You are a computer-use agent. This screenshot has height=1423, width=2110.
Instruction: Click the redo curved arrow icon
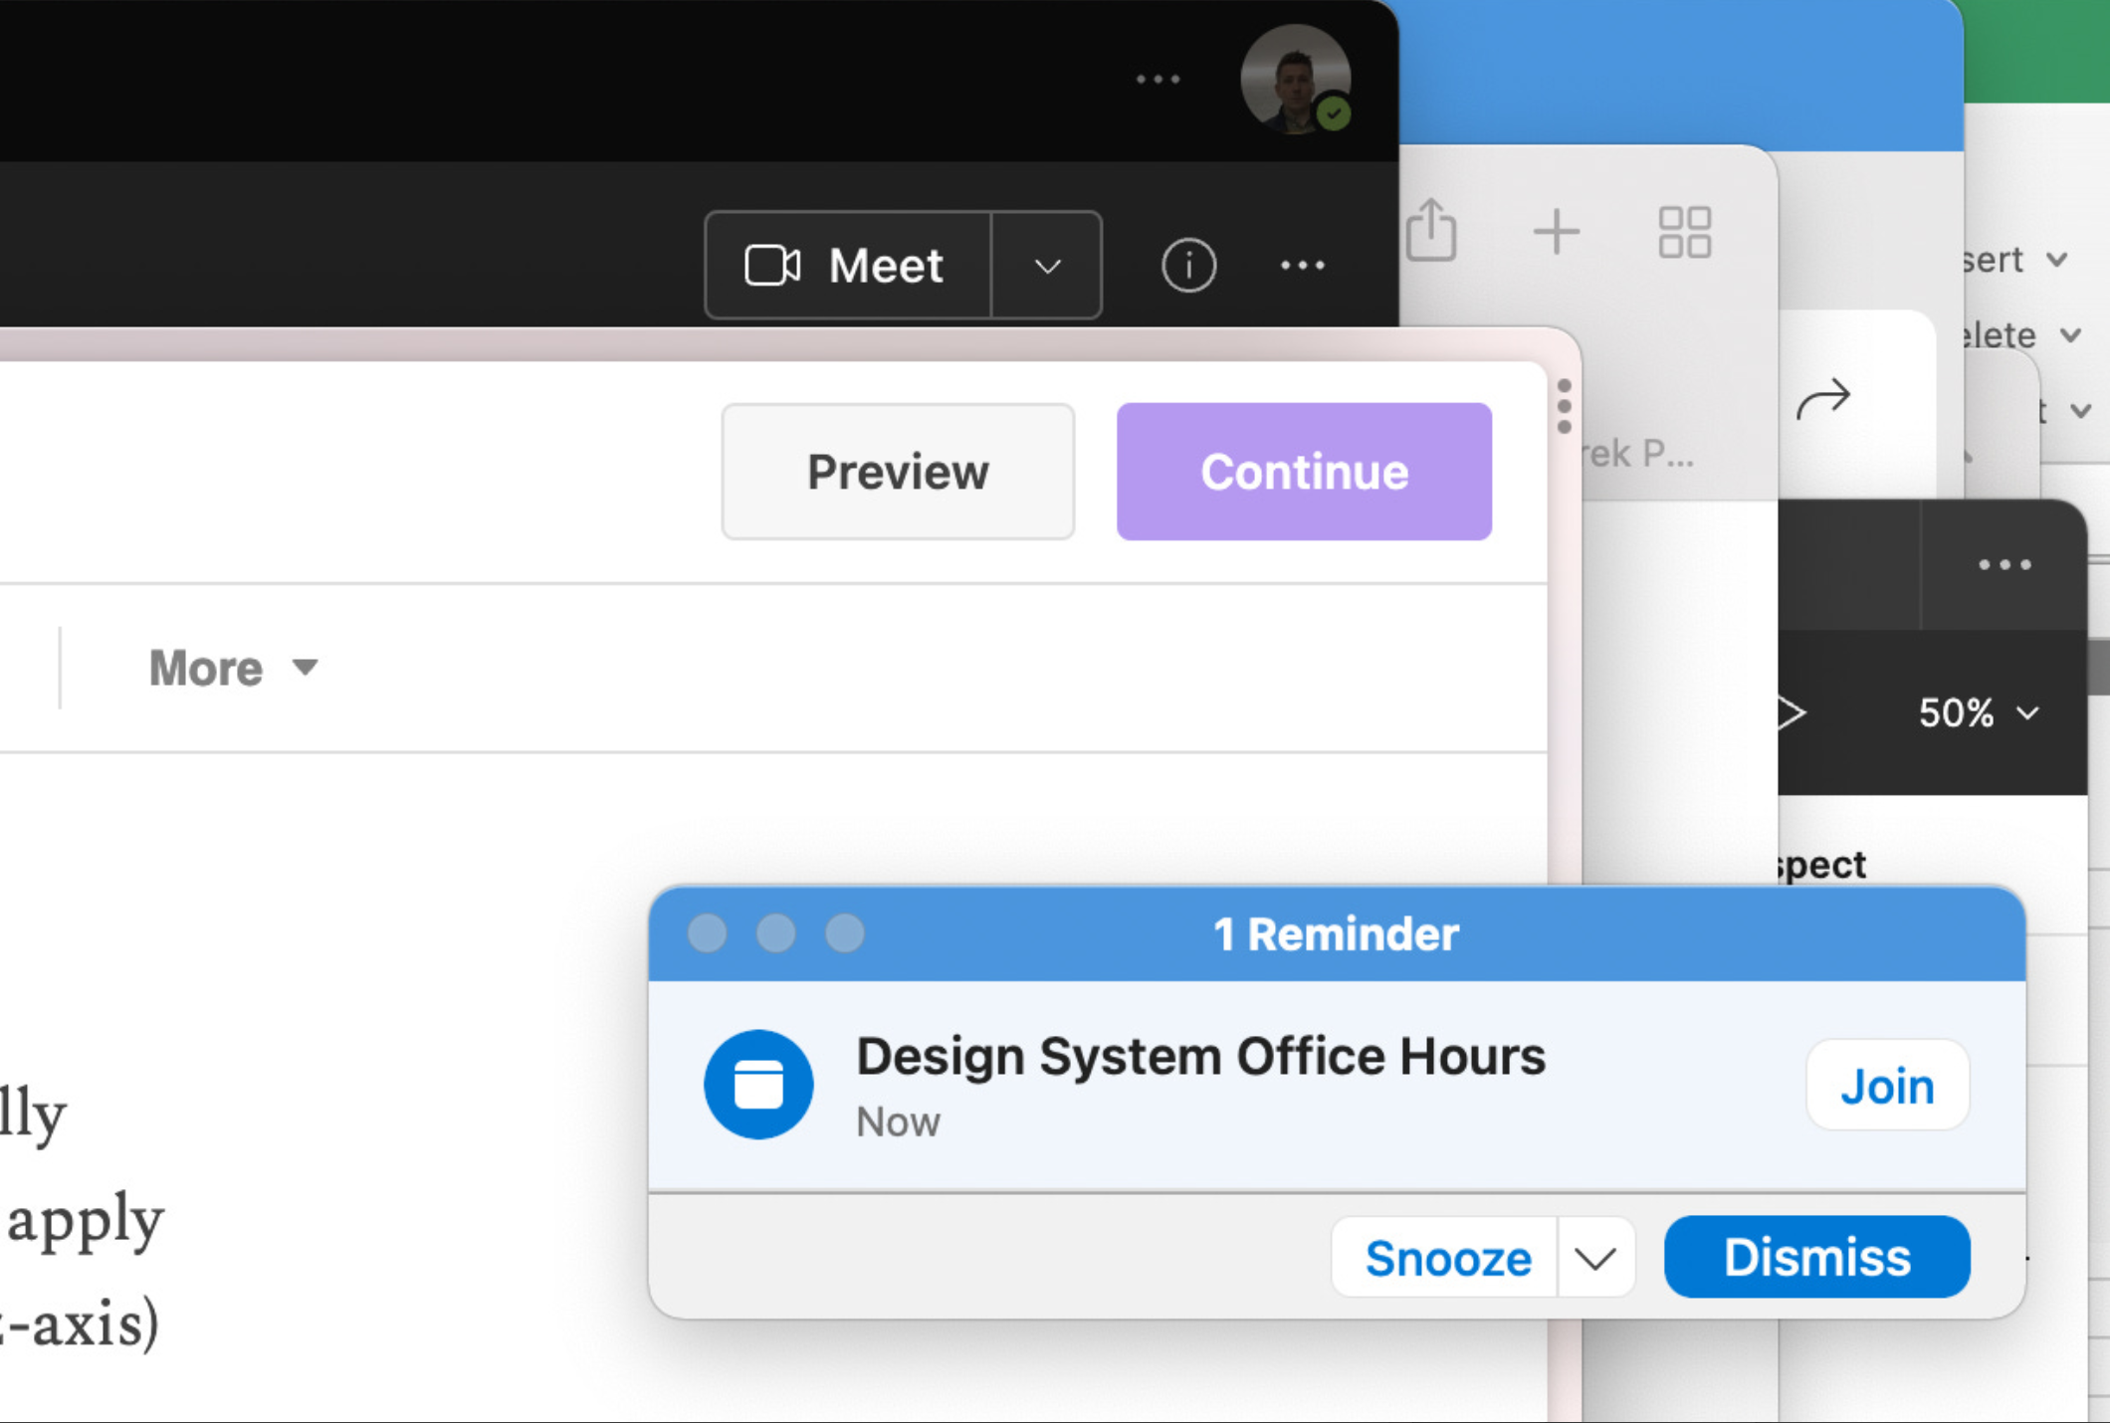(1822, 400)
